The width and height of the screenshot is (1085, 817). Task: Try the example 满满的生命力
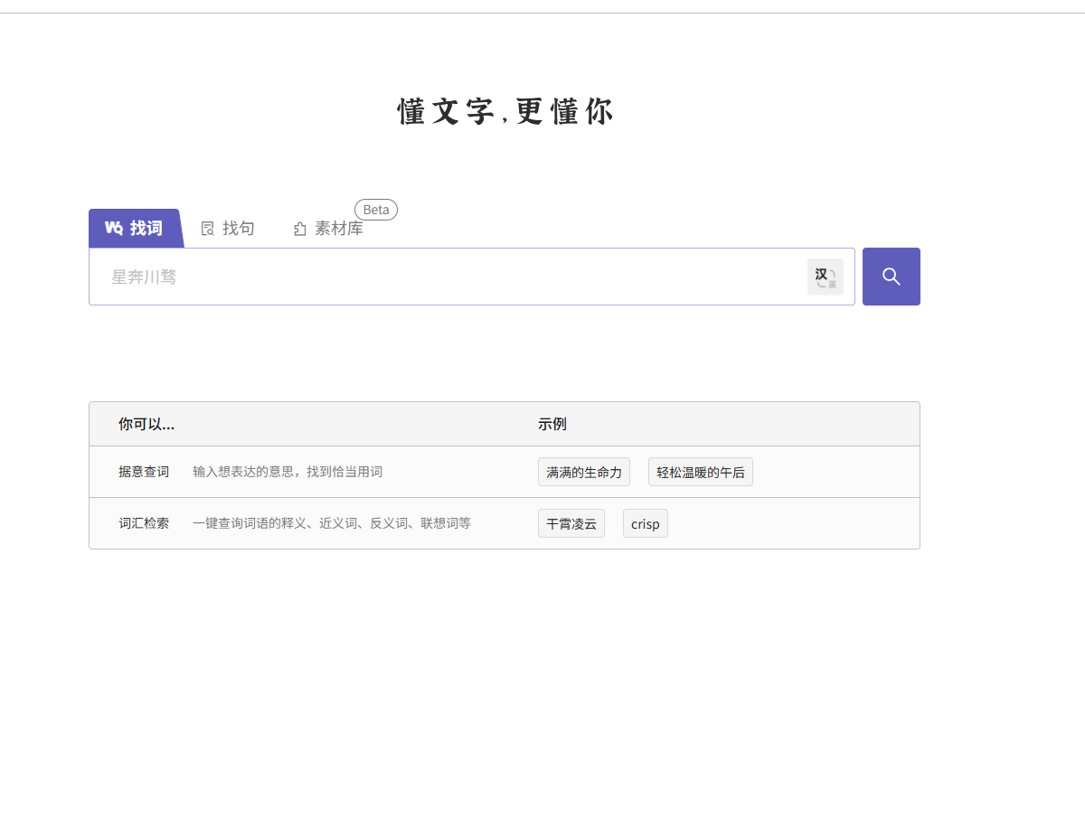click(583, 472)
